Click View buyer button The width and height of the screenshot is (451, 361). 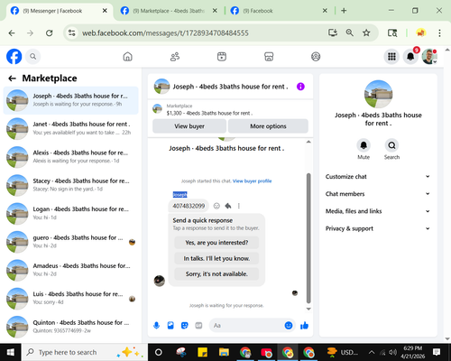pyautogui.click(x=189, y=126)
